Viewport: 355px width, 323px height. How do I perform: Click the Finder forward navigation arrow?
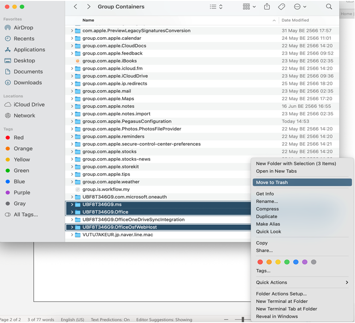[89, 7]
